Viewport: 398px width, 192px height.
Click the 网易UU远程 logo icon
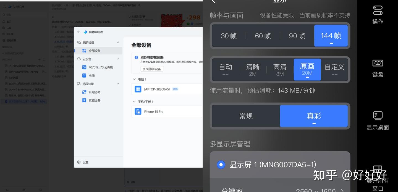[x=85, y=32]
